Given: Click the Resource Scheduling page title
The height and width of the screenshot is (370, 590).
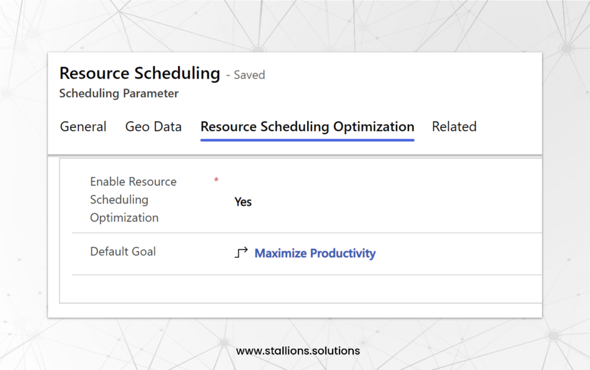Looking at the screenshot, I should 139,73.
